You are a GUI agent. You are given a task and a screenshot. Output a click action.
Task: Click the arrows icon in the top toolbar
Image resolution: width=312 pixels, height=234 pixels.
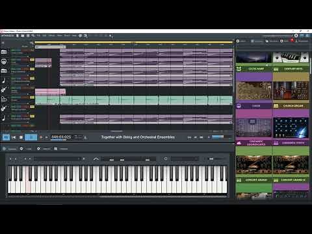86,36
